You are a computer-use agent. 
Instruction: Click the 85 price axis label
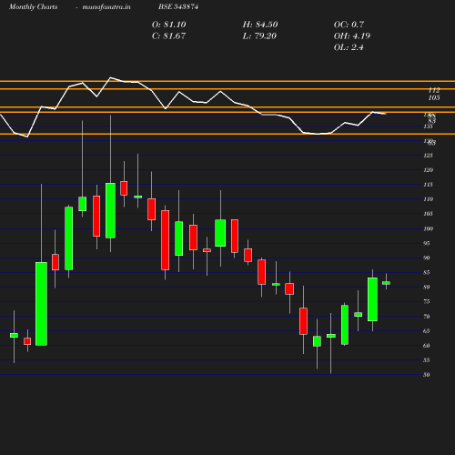click(x=427, y=272)
